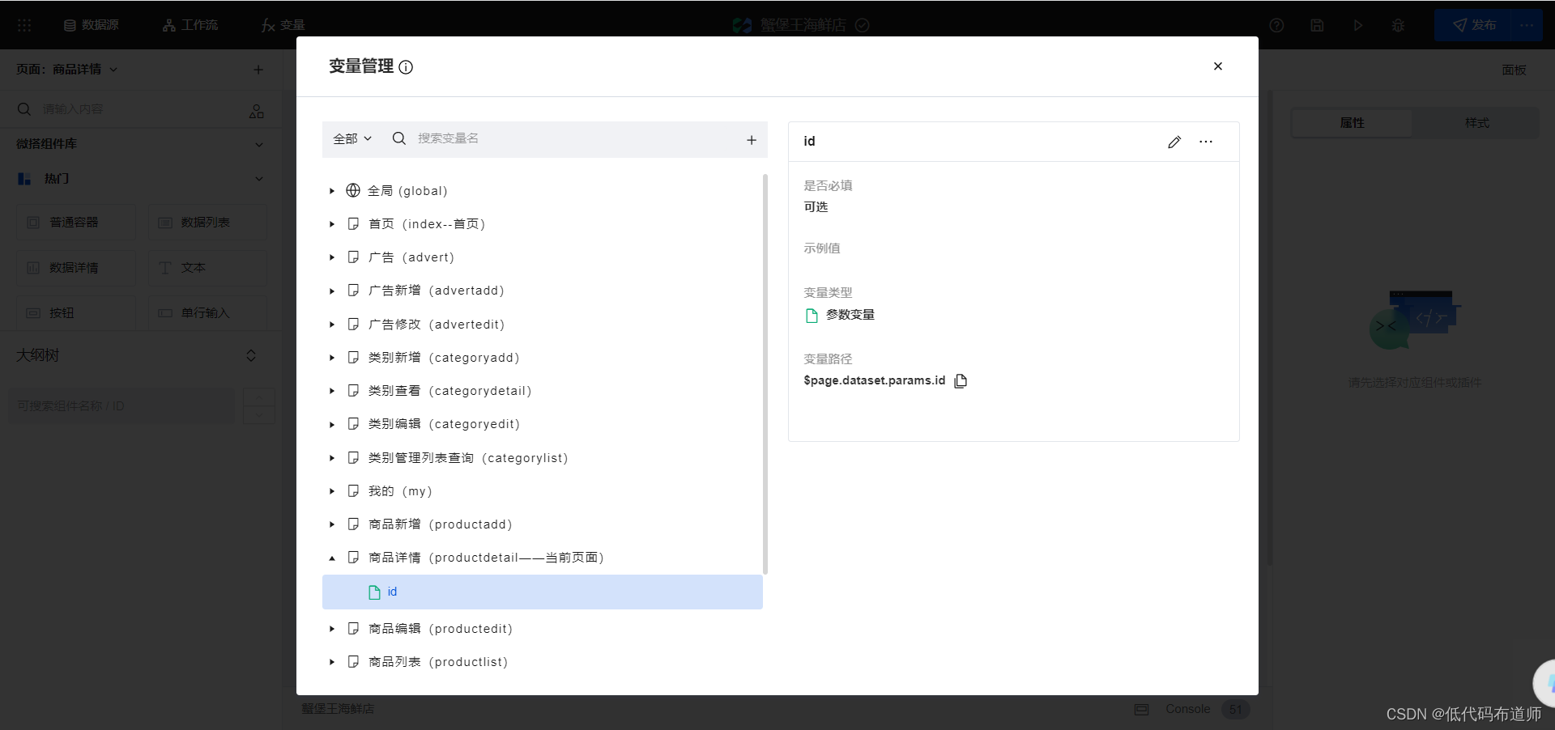Expand the 首页 (index) tree node
1555x730 pixels.
tap(332, 224)
